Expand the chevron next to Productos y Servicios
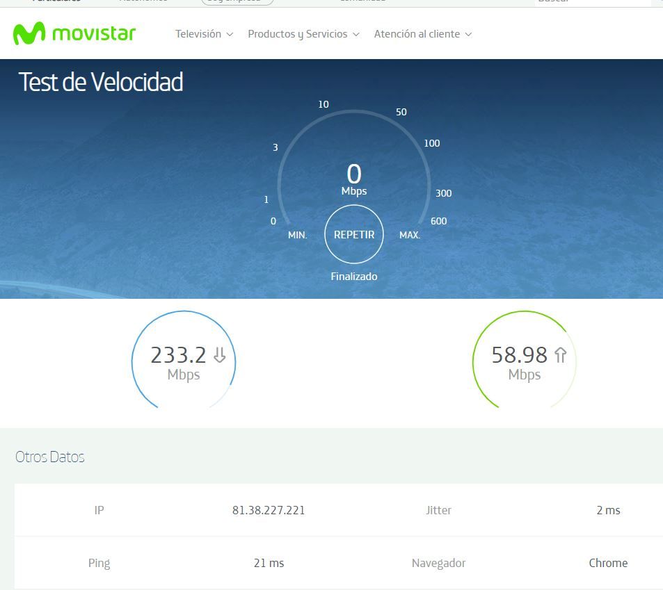This screenshot has width=663, height=590. click(x=356, y=34)
